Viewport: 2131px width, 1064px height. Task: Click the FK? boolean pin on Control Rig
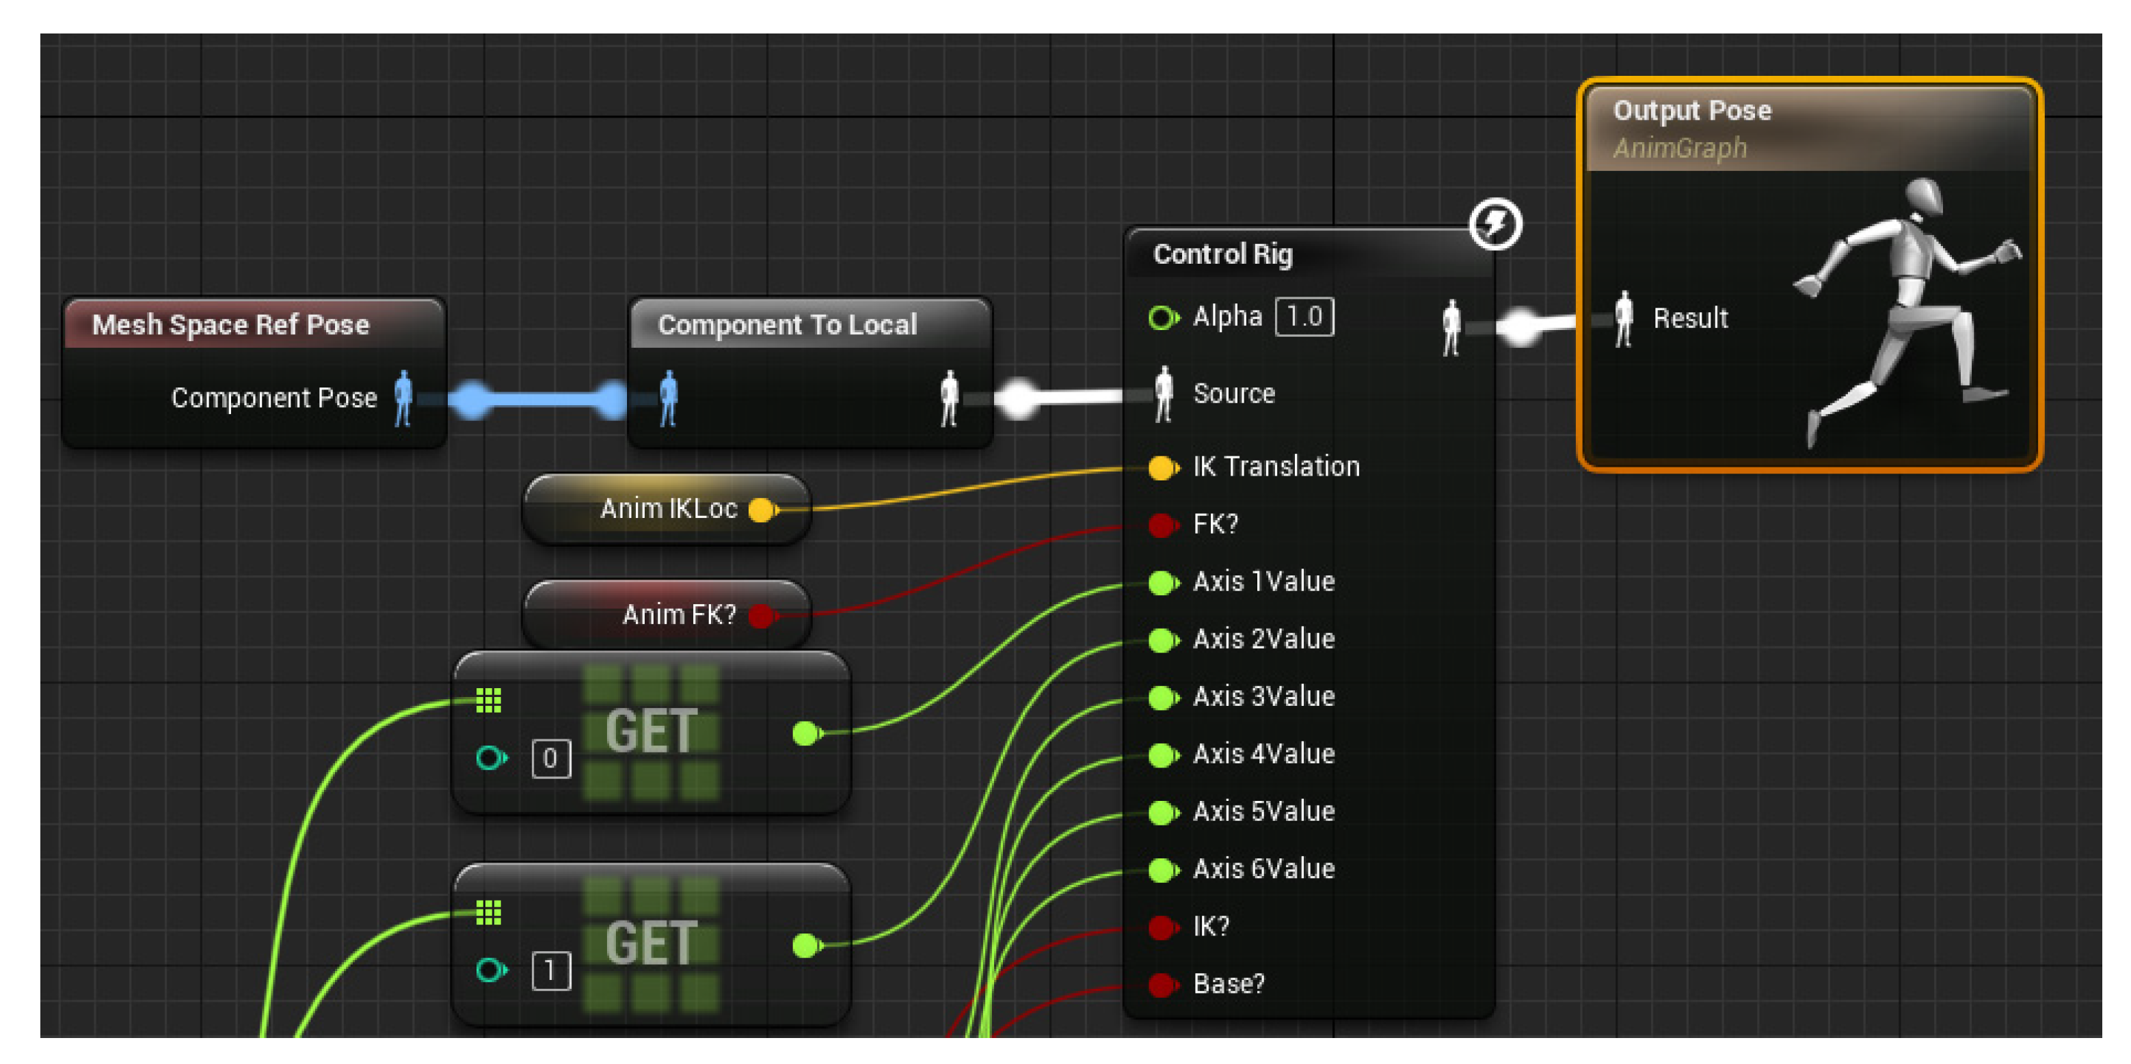(x=1162, y=525)
